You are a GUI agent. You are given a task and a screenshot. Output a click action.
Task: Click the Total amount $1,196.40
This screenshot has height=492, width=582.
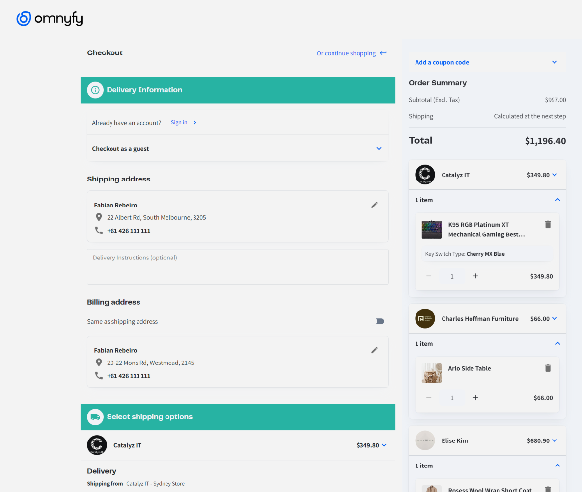(x=545, y=141)
